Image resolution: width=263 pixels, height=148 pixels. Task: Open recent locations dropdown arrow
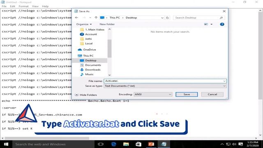(x=90, y=18)
